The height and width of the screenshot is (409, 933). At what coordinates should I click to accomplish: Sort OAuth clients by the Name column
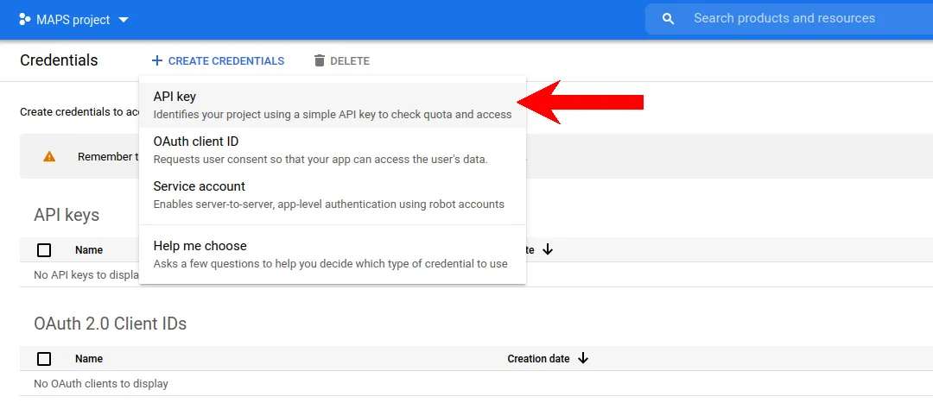coord(89,358)
